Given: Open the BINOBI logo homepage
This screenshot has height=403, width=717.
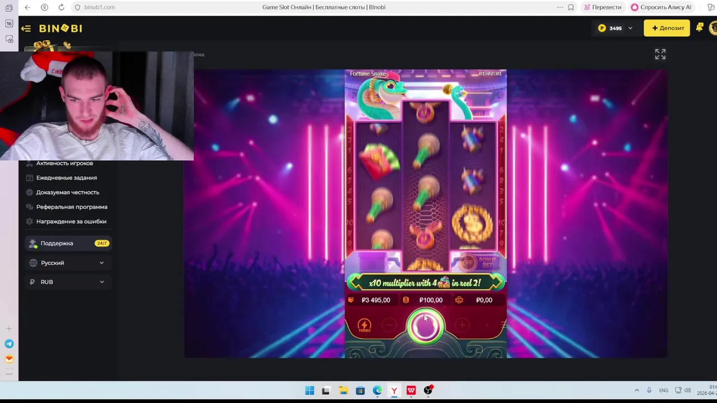Looking at the screenshot, I should tap(60, 28).
